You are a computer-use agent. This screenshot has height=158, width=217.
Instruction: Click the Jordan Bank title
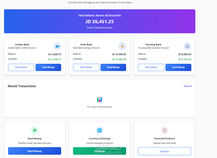coord(22,44)
